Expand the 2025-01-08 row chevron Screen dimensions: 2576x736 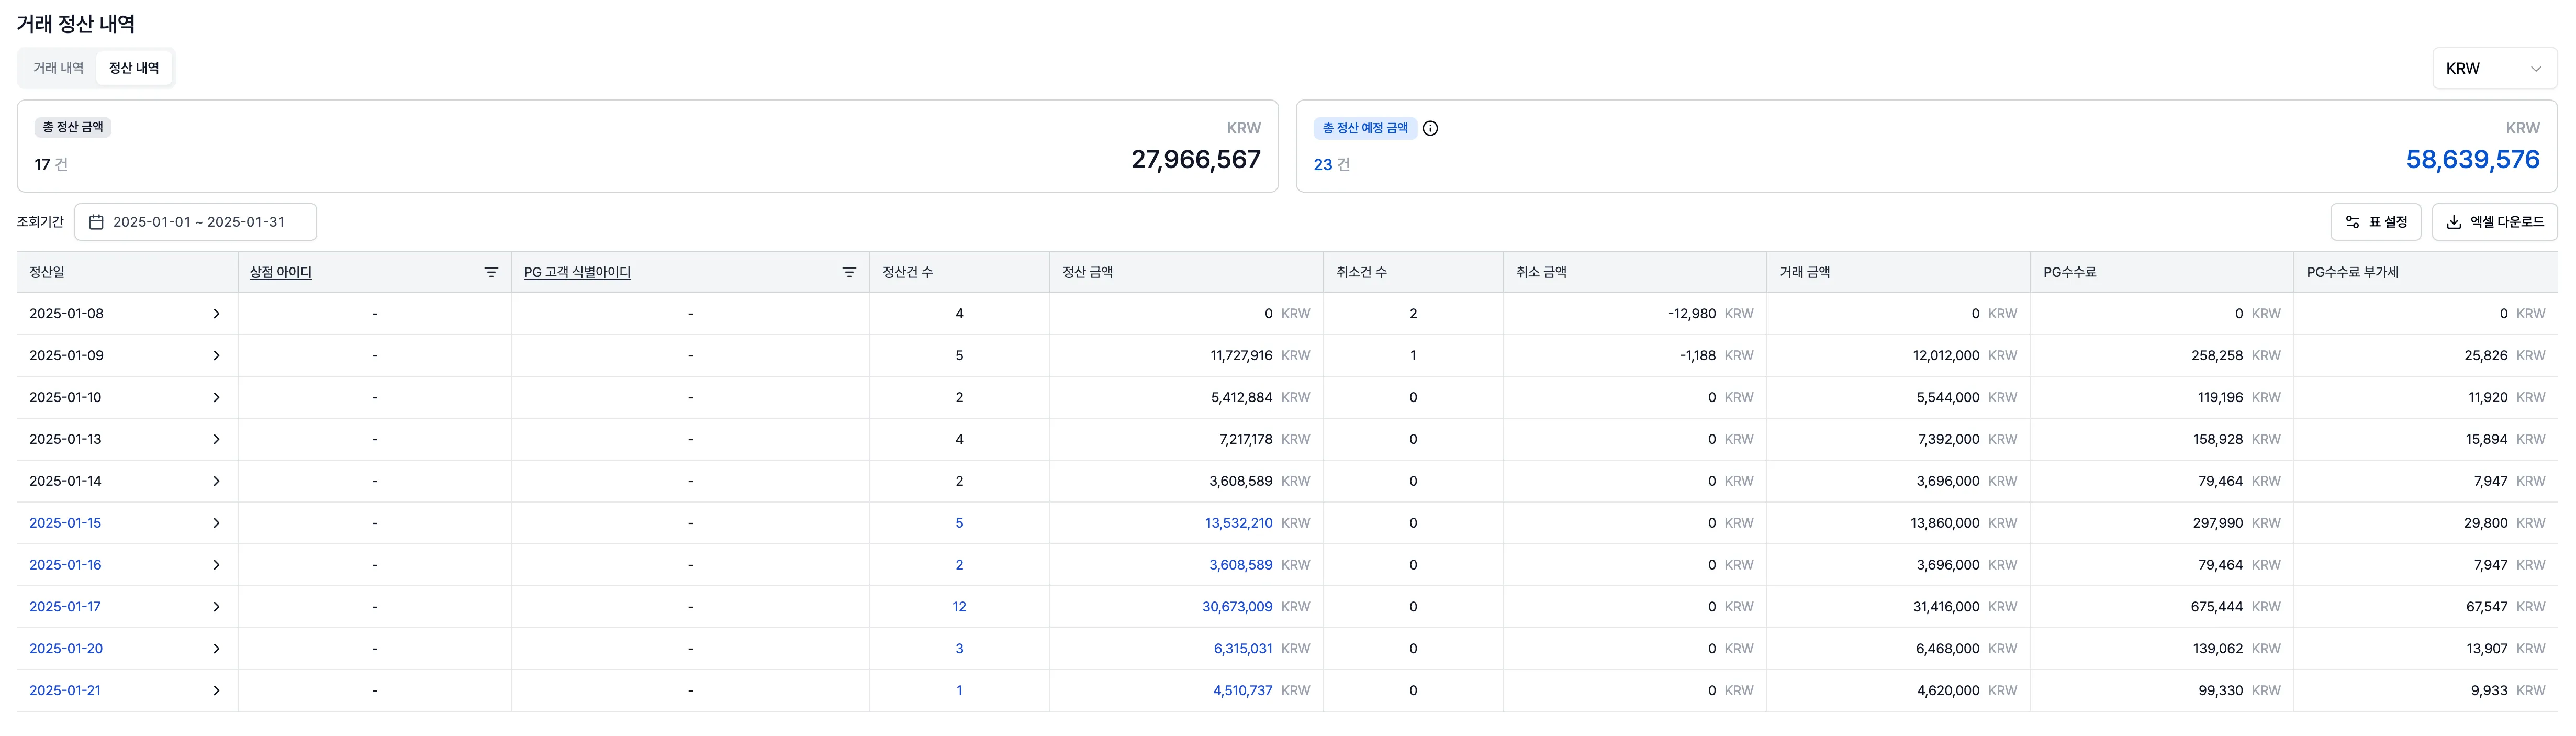(216, 314)
